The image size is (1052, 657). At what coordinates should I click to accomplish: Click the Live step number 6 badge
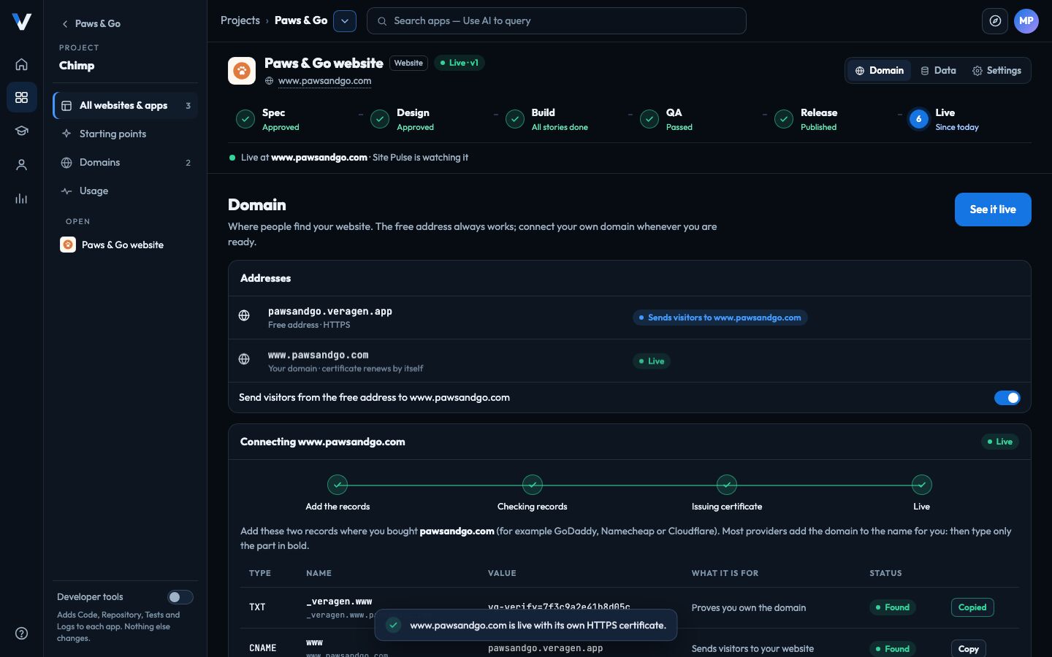pyautogui.click(x=918, y=119)
